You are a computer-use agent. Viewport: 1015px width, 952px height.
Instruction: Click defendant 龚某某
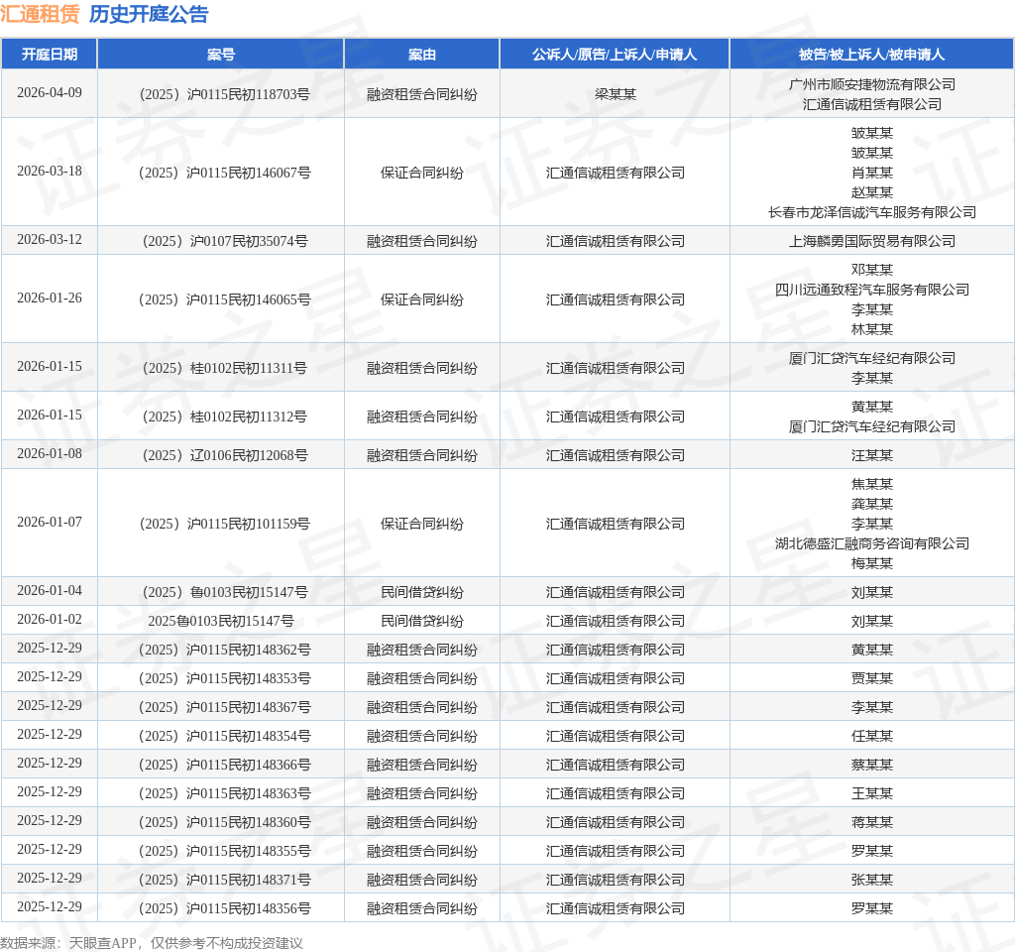(x=872, y=504)
